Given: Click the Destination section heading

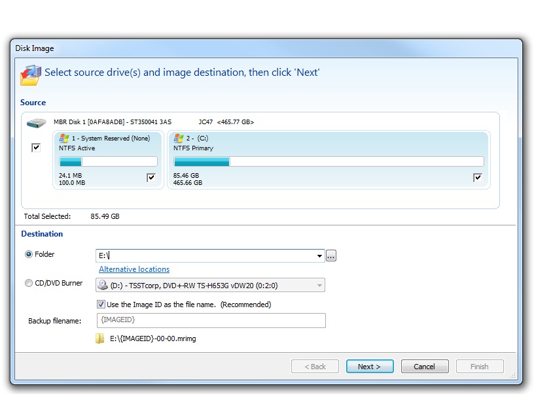Looking at the screenshot, I should coord(42,234).
